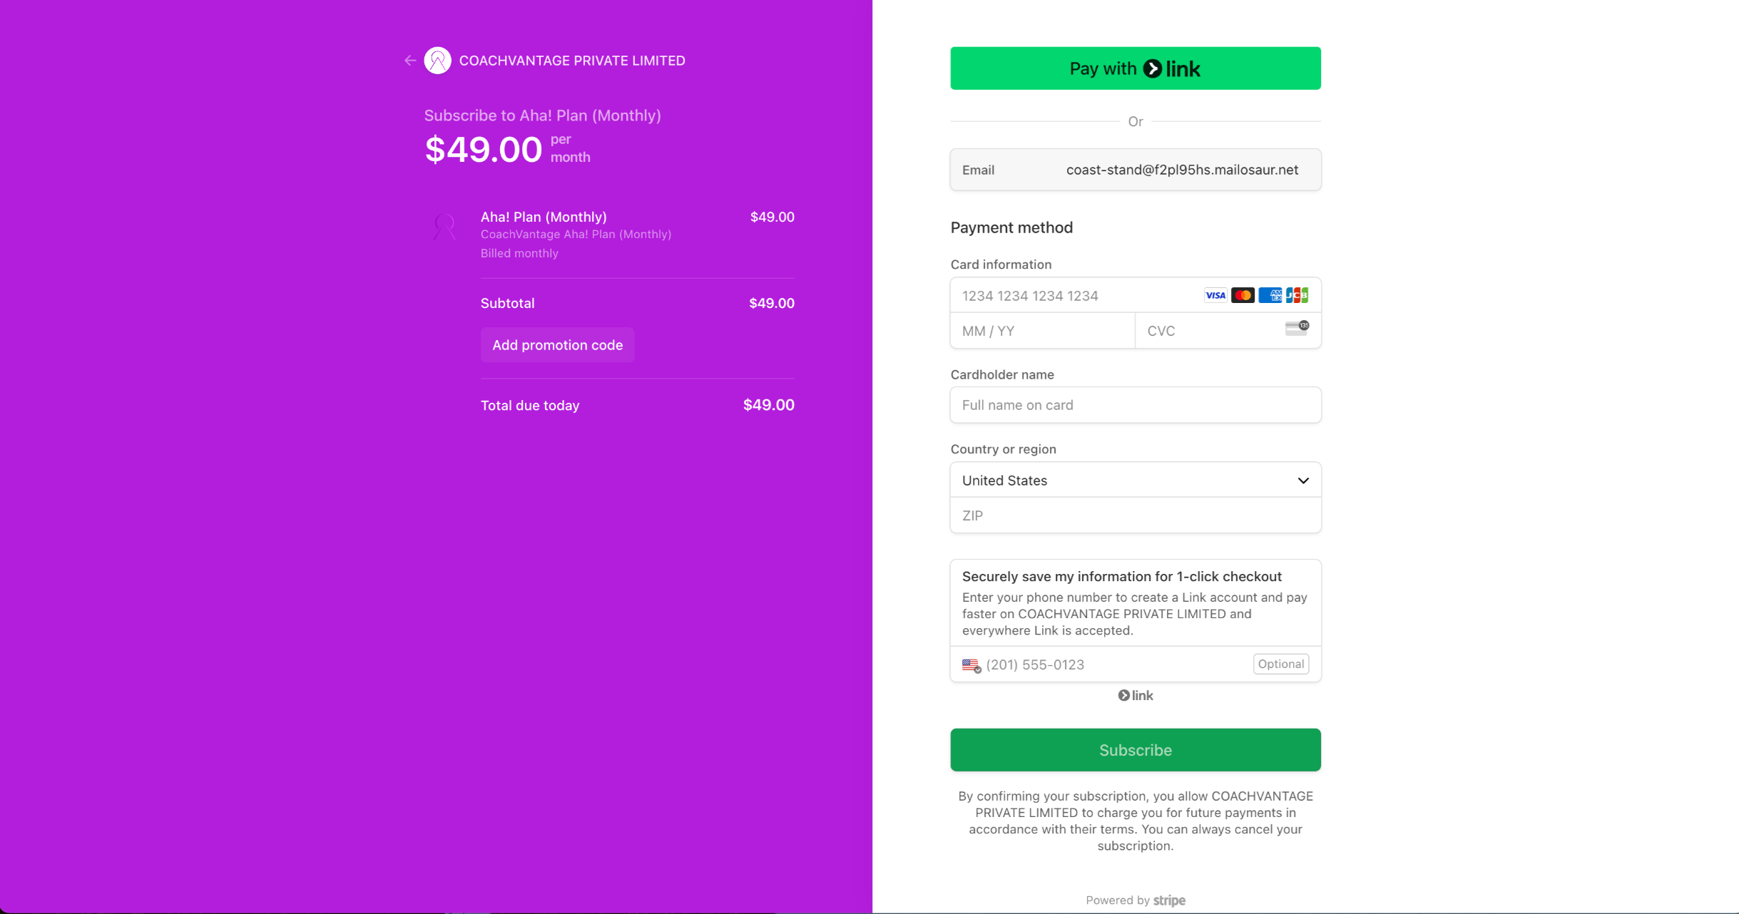Viewport: 1739px width, 914px height.
Task: Focus the ZIP code field
Action: pyautogui.click(x=1135, y=515)
